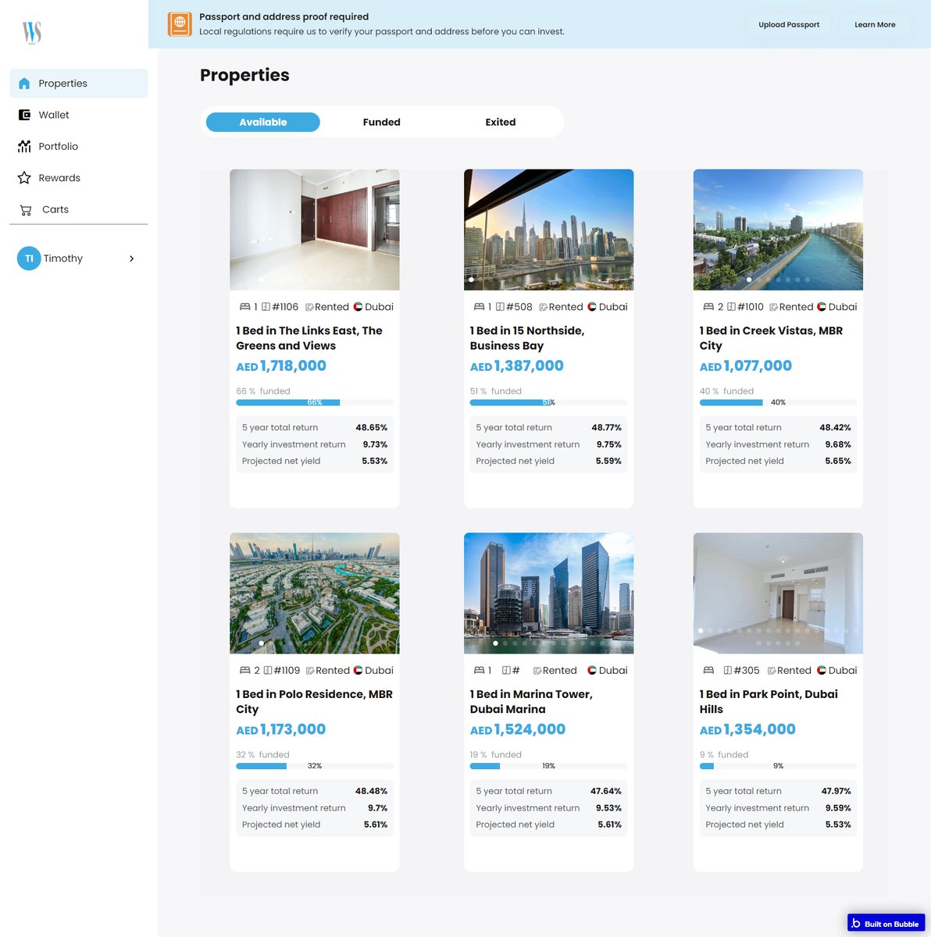
Task: Click the Business Bay skyline photo
Action: (548, 230)
